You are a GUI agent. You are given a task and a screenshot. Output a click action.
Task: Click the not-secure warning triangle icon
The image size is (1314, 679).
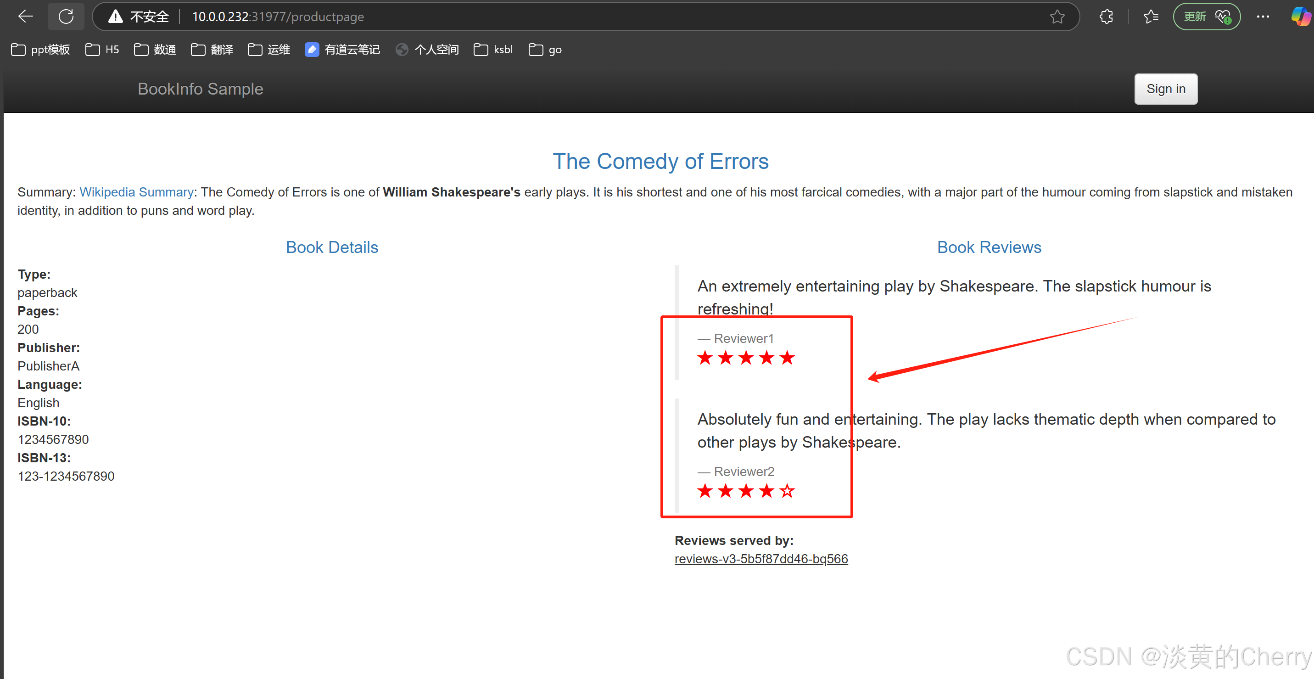point(116,17)
